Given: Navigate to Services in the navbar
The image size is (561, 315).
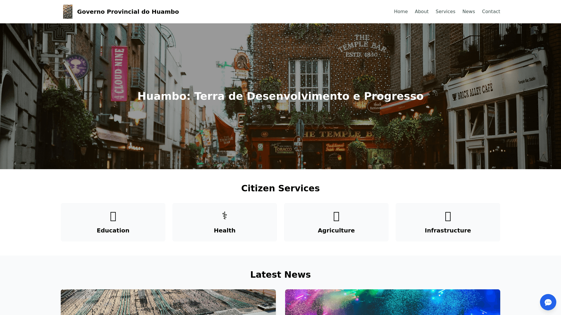Looking at the screenshot, I should pyautogui.click(x=445, y=12).
